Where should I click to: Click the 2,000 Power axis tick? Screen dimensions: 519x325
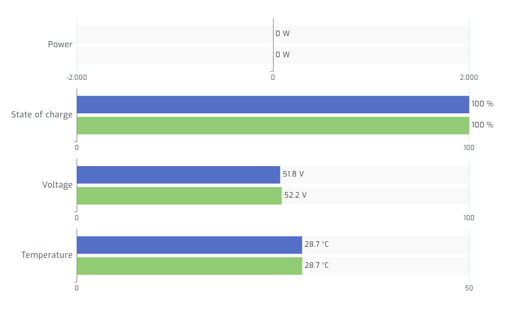click(x=469, y=78)
